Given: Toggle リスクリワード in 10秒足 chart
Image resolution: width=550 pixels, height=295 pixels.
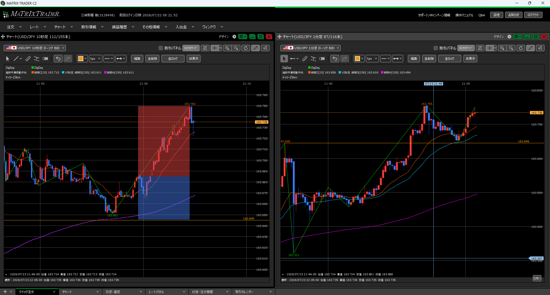Looking at the screenshot, I should pos(191,48).
